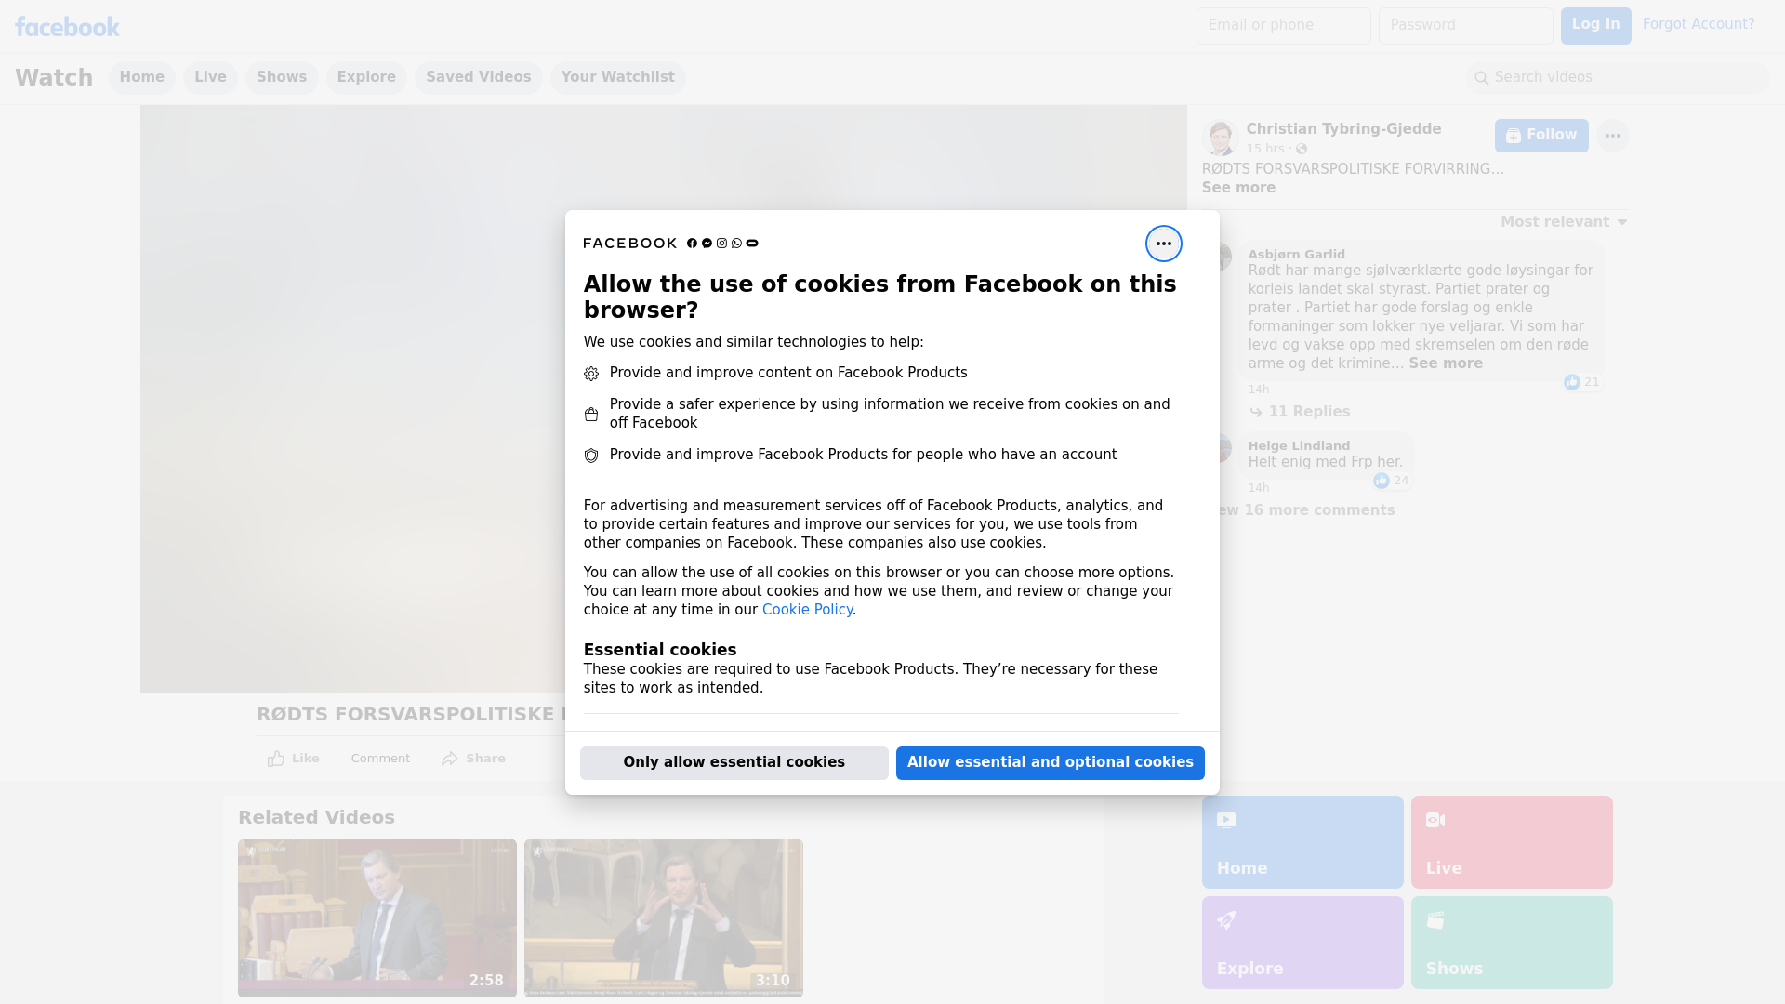Click the Related Videos heading
The image size is (1785, 1004).
tap(316, 818)
